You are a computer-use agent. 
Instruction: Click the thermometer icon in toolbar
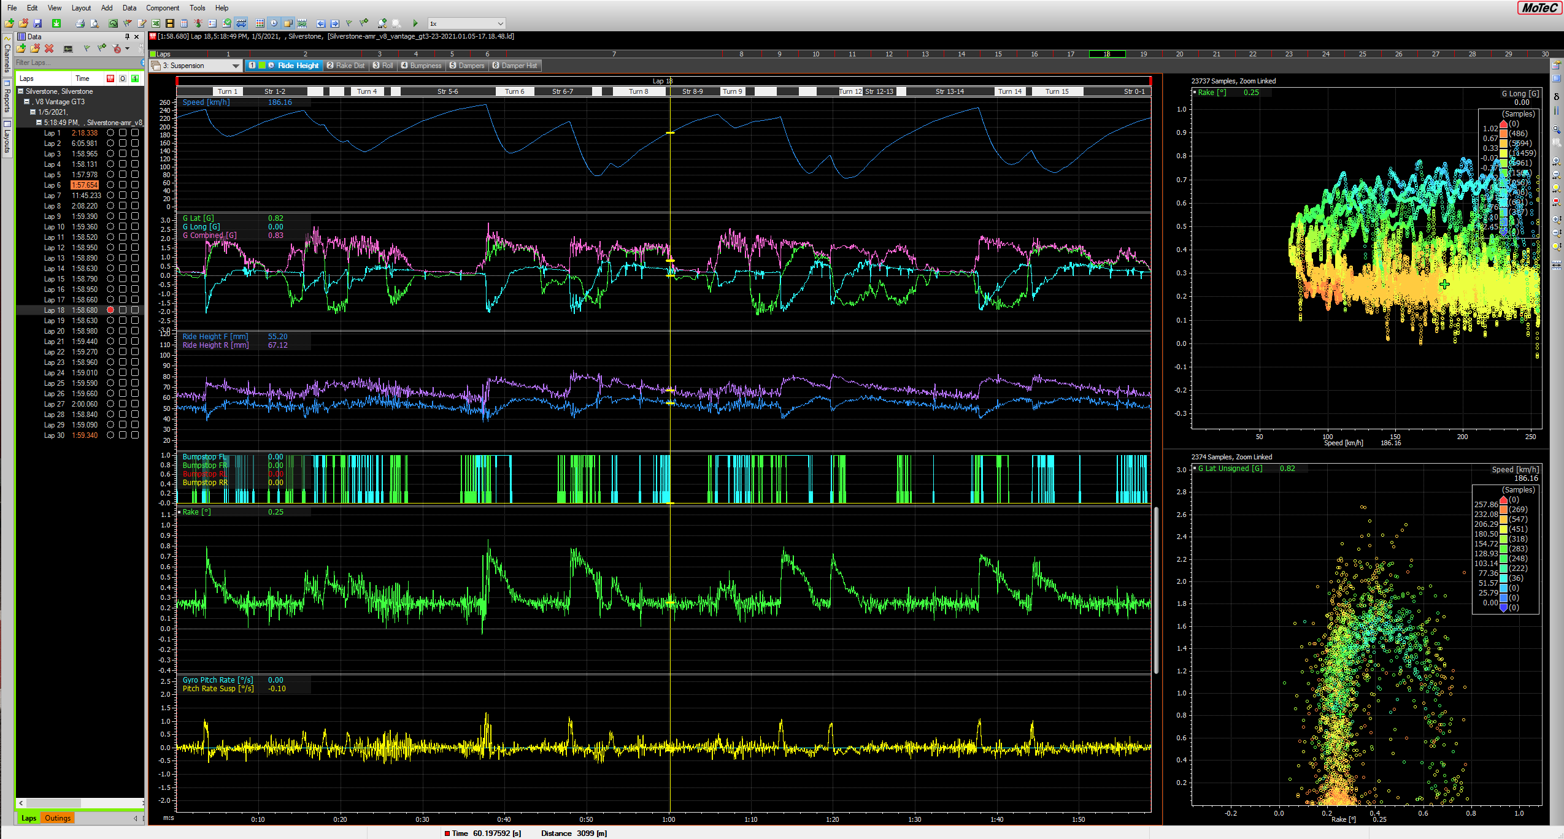point(198,23)
